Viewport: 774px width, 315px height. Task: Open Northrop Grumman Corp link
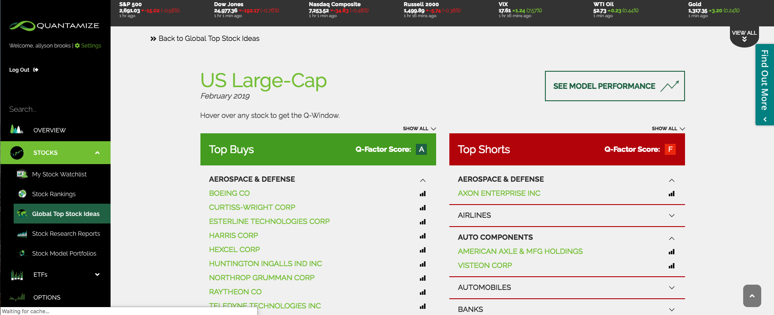click(x=262, y=278)
